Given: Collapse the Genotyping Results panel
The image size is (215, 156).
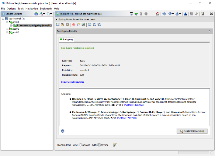Looking at the screenshot, I should 210,31.
